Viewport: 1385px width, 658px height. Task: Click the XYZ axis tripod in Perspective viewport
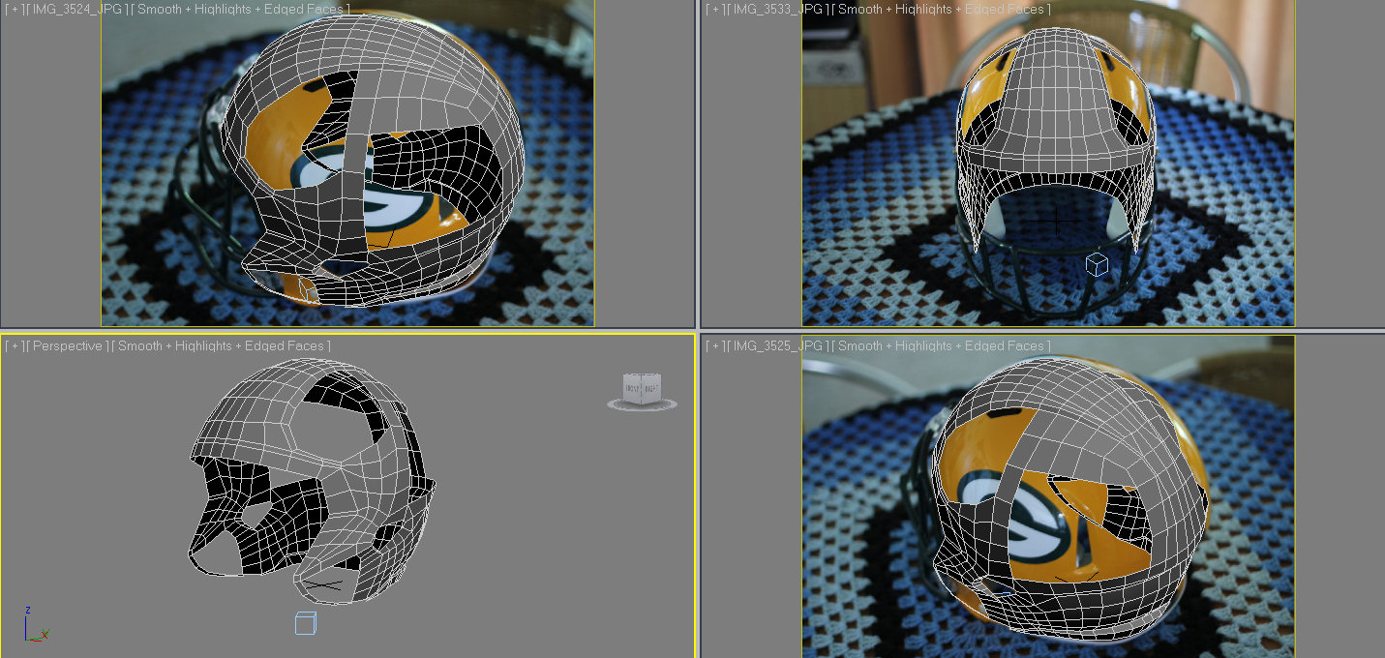pos(36,625)
